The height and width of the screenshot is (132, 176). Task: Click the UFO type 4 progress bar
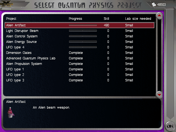(x=83, y=47)
